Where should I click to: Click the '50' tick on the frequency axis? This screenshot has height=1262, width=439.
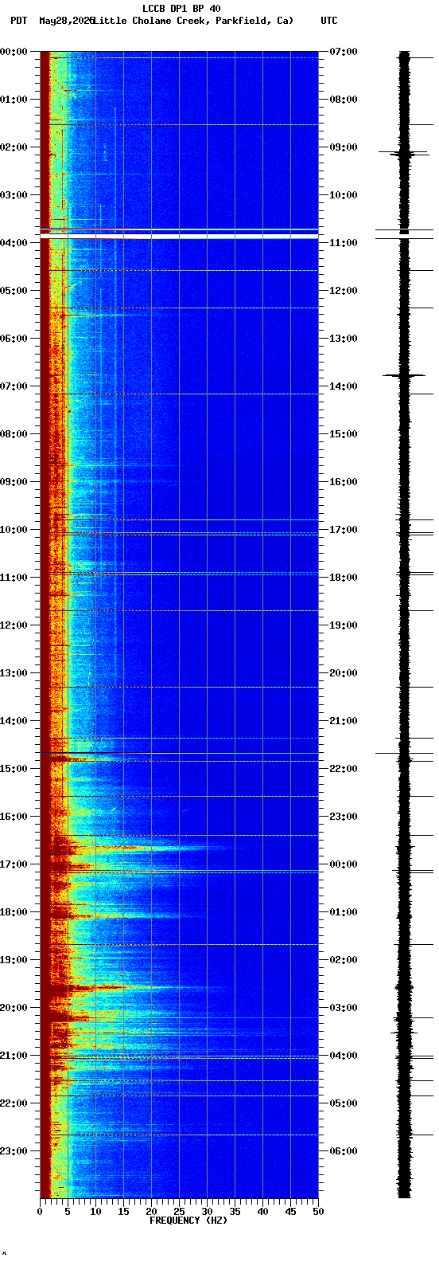tap(318, 1212)
